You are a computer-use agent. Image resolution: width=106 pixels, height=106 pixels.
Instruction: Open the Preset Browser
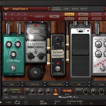(56, 9)
